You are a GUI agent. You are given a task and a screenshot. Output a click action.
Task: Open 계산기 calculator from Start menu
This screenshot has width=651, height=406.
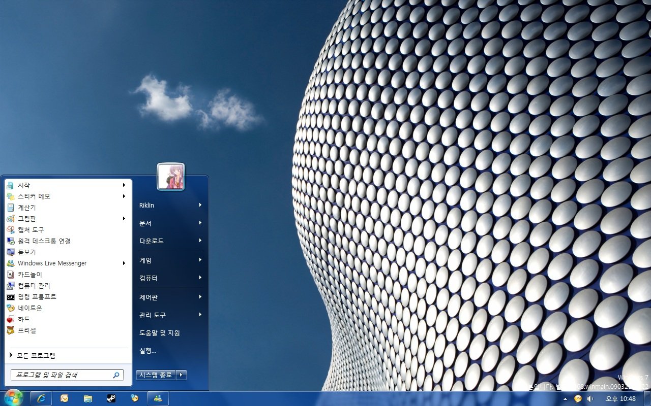(26, 208)
